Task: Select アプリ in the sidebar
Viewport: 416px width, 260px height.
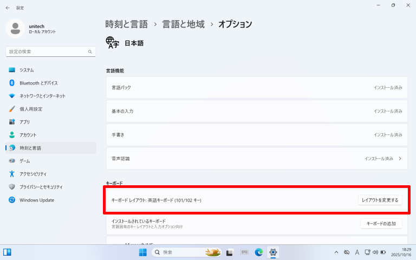Action: pyautogui.click(x=24, y=122)
